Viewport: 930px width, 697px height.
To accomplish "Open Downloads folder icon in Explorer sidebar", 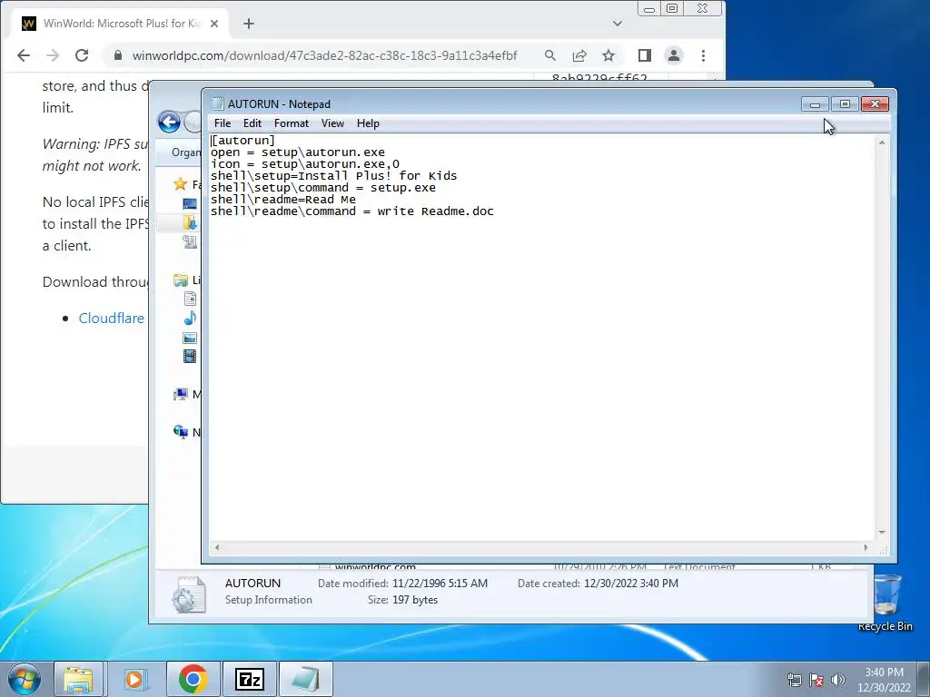I will [190, 223].
